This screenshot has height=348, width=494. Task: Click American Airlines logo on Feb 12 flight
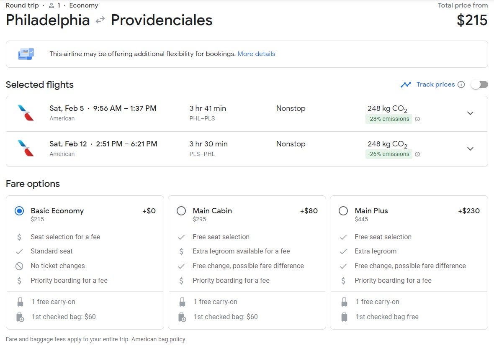tap(26, 148)
